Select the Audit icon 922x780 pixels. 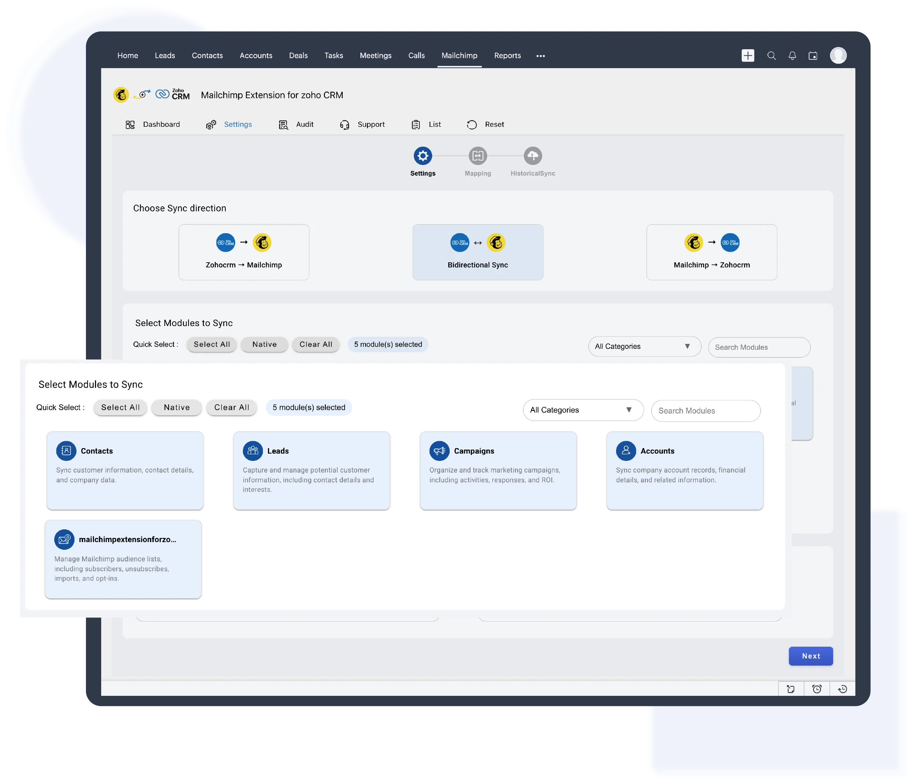click(x=283, y=124)
